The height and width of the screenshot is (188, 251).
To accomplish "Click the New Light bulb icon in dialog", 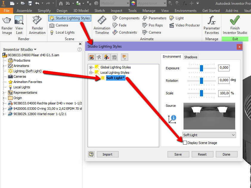I will pyautogui.click(x=124, y=57).
